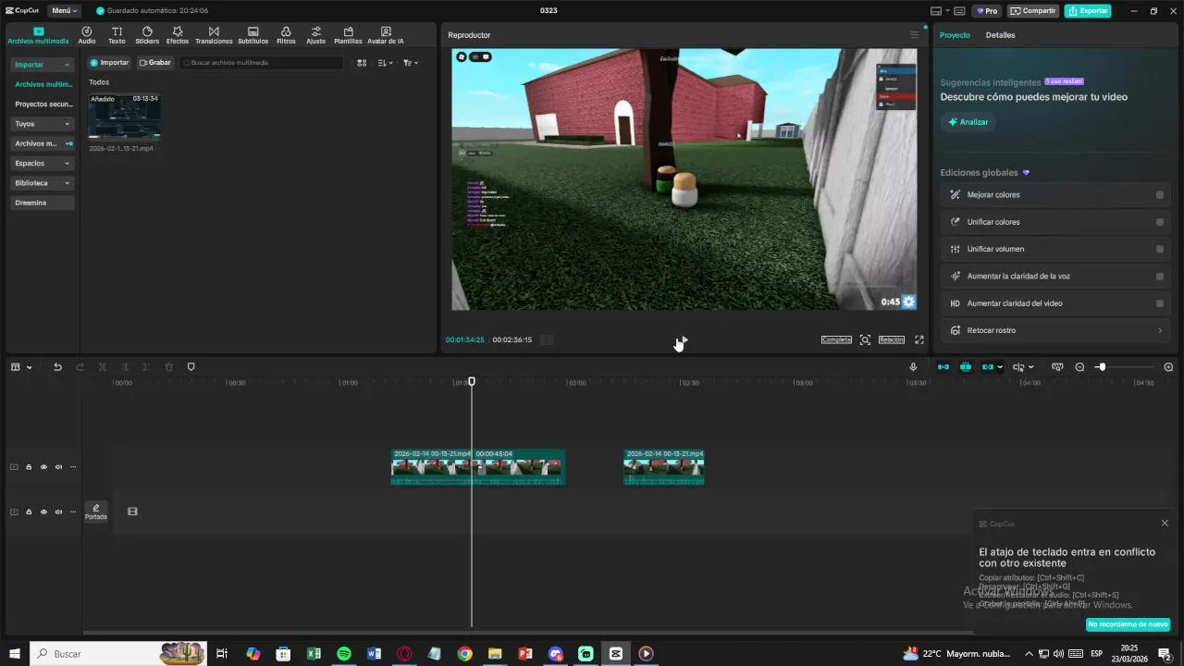The width and height of the screenshot is (1184, 666).
Task: Zoom in the timeline
Action: 1168,367
